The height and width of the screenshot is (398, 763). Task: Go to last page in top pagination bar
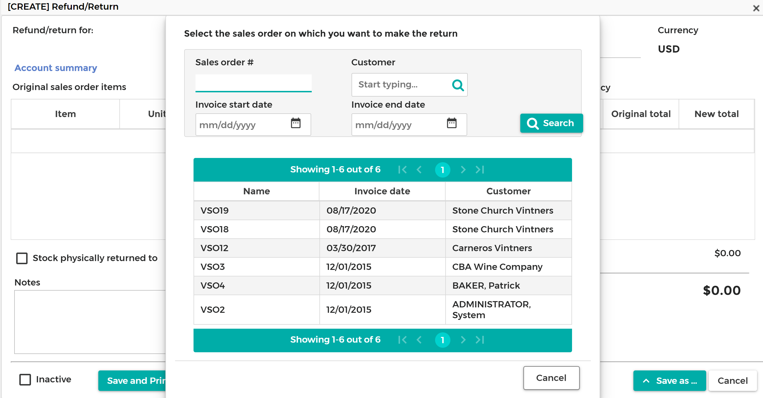pos(480,170)
